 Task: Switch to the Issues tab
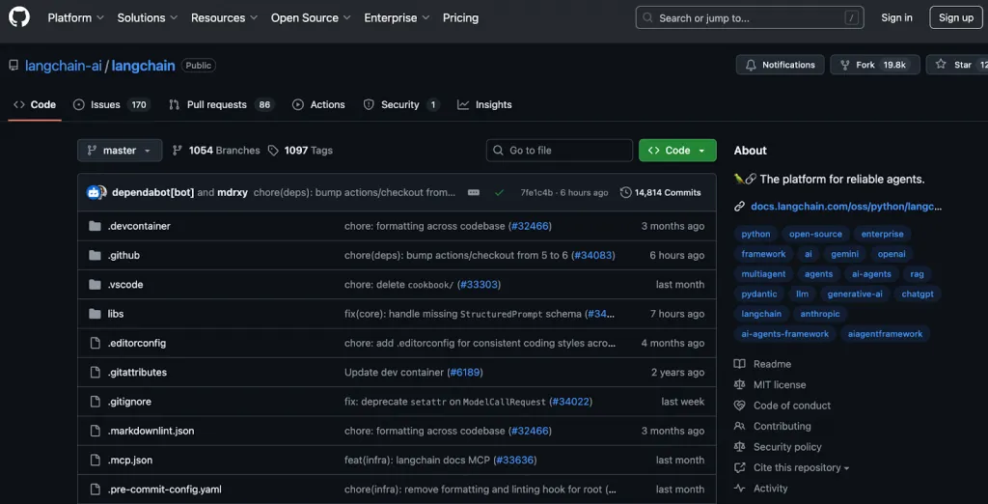(x=112, y=104)
